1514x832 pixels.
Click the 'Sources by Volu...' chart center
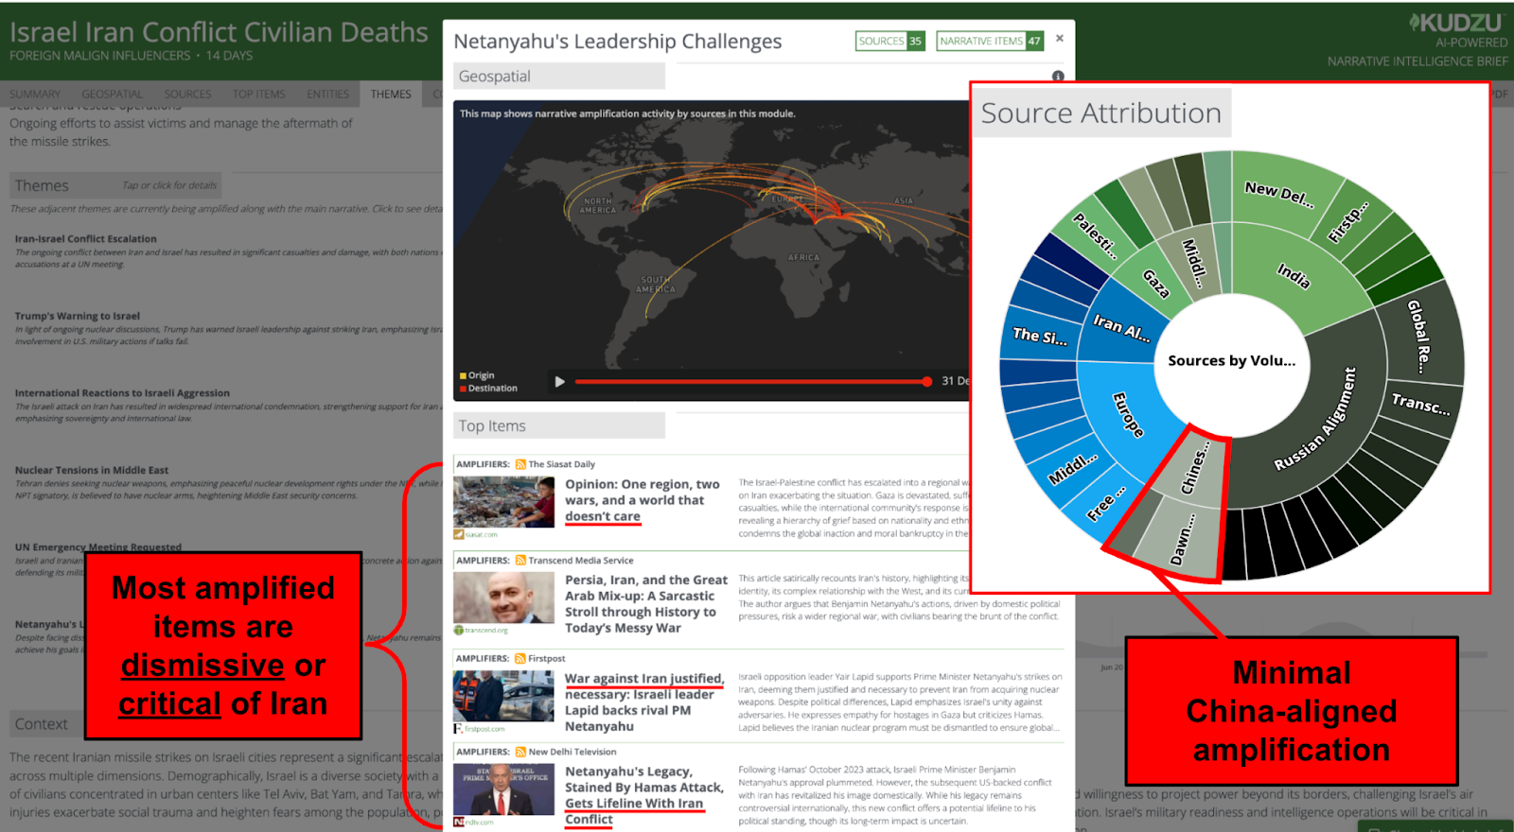coord(1231,360)
